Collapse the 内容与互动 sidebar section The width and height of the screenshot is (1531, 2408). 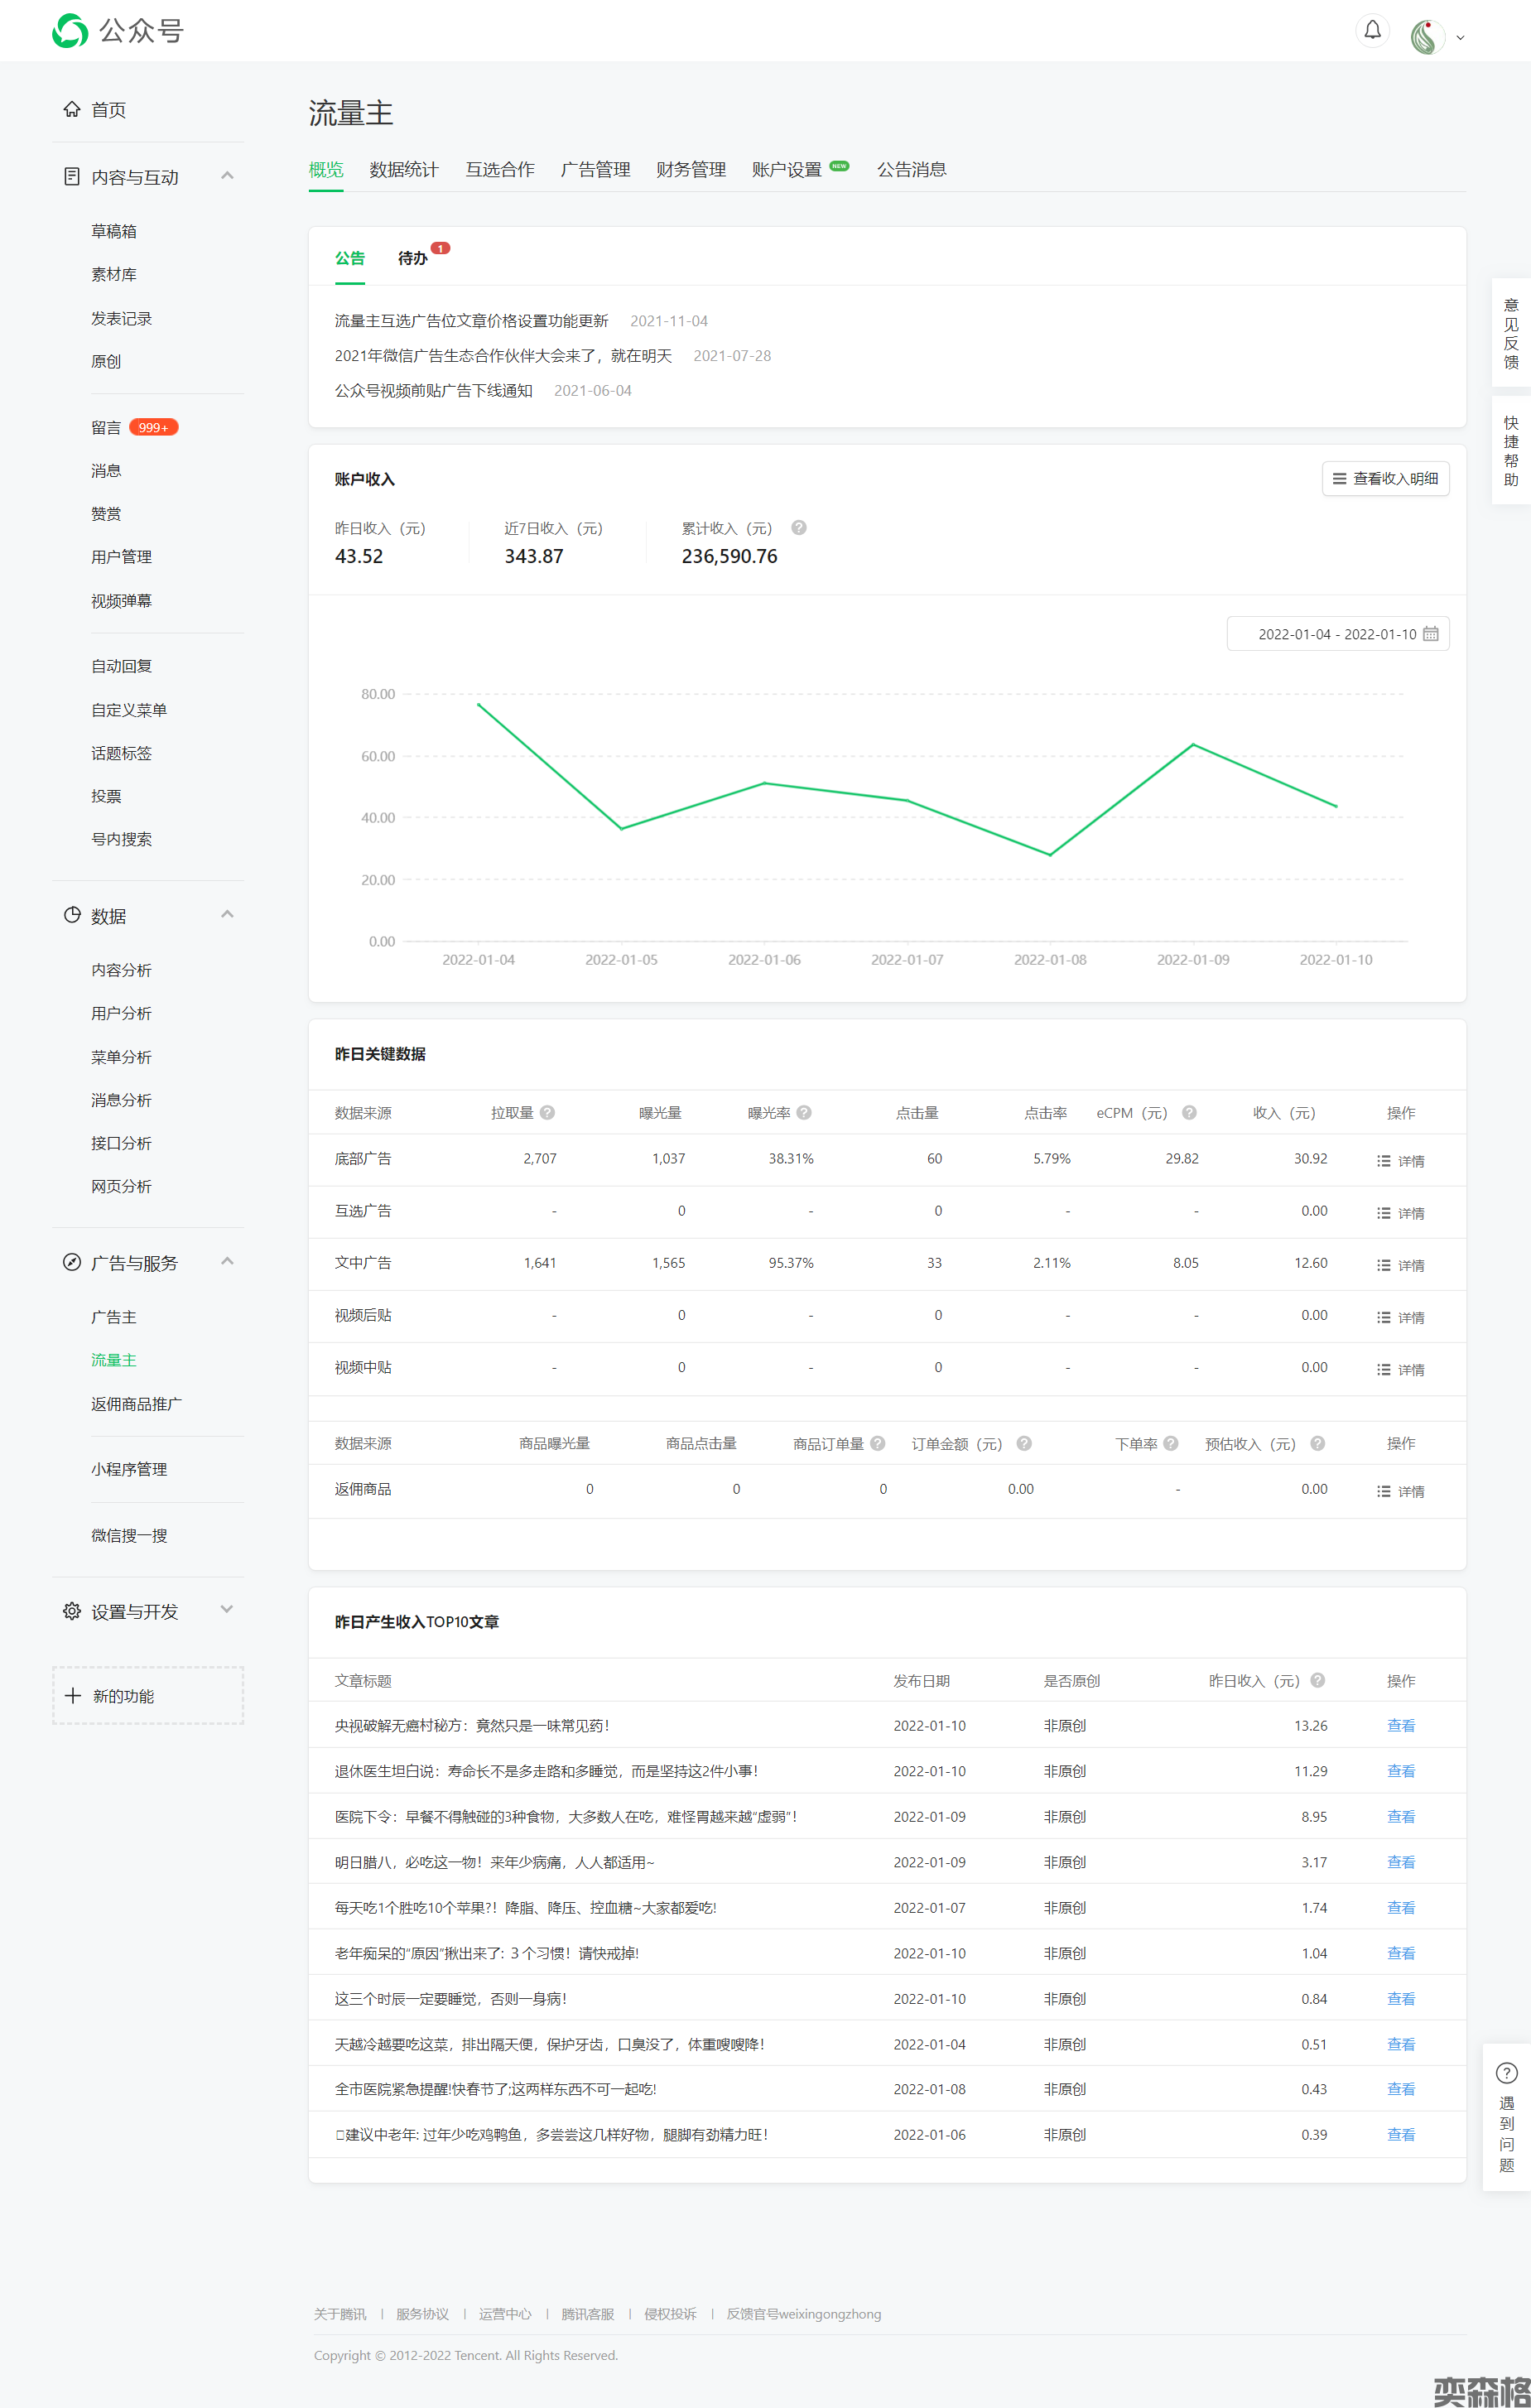coord(227,176)
